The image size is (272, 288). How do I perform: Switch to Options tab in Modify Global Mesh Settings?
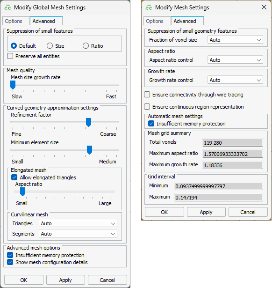coord(16,21)
